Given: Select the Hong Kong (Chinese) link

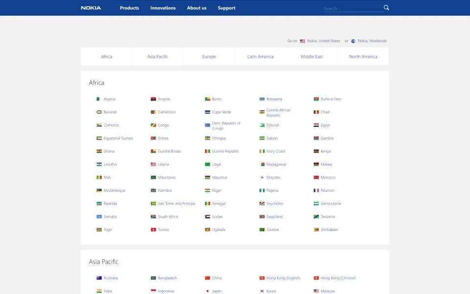Looking at the screenshot, I should (x=338, y=278).
